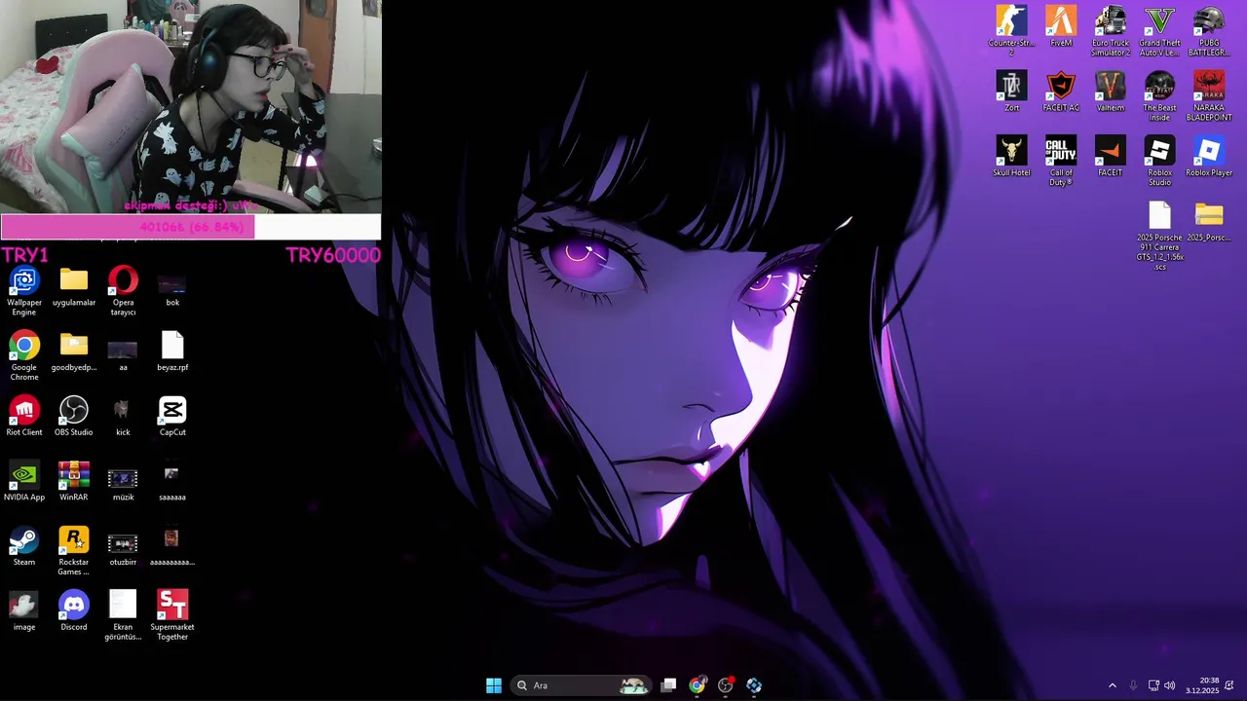This screenshot has width=1247, height=701.
Task: Switch to OBS Studio on the taskbar
Action: pos(726,685)
